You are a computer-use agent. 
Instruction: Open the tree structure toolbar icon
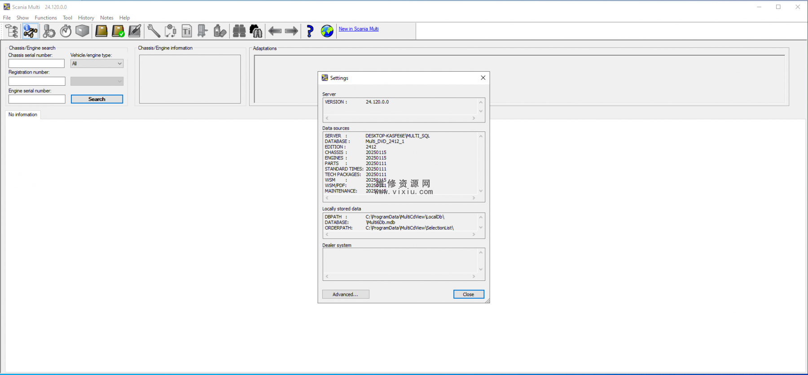pos(12,31)
